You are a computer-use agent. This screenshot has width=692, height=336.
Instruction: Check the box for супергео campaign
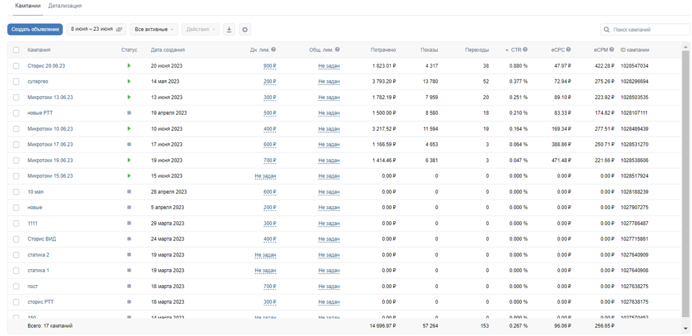[x=16, y=81]
